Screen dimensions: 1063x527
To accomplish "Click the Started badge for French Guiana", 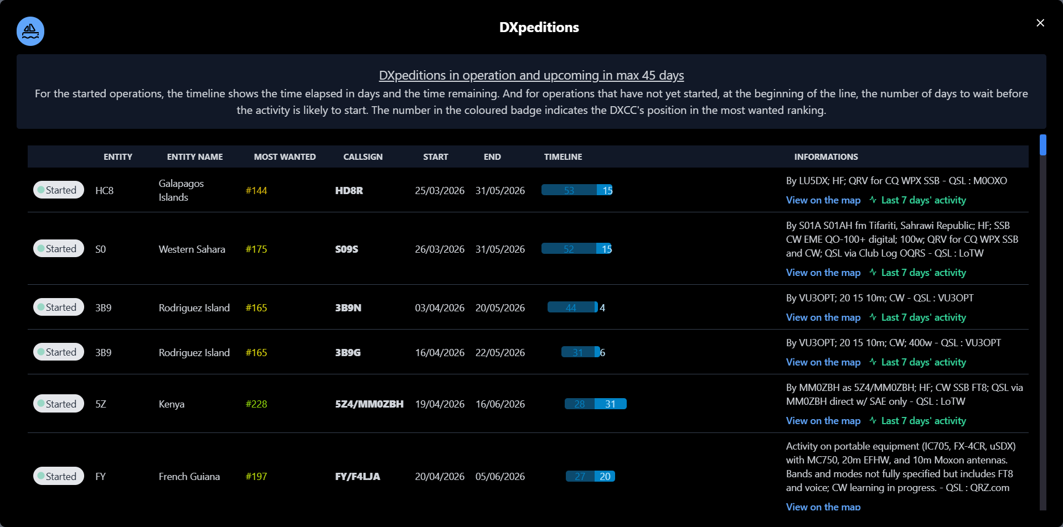I will pyautogui.click(x=59, y=476).
